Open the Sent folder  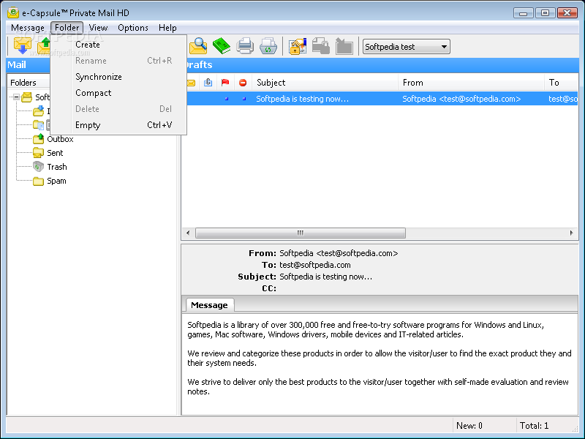coord(55,153)
